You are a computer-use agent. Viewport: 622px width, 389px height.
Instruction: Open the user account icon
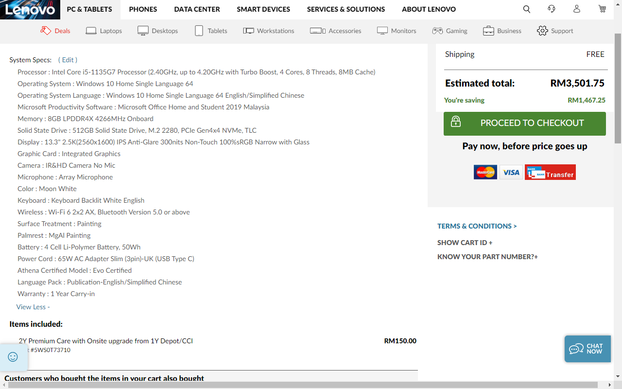(x=577, y=9)
